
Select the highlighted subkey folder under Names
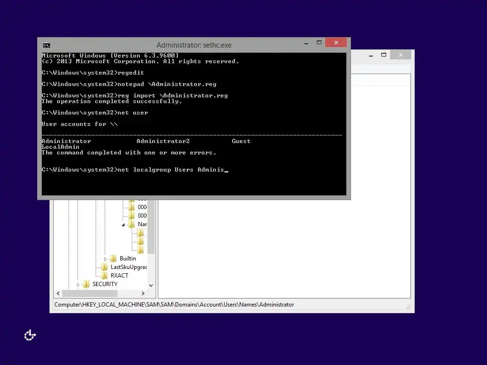coord(141,233)
